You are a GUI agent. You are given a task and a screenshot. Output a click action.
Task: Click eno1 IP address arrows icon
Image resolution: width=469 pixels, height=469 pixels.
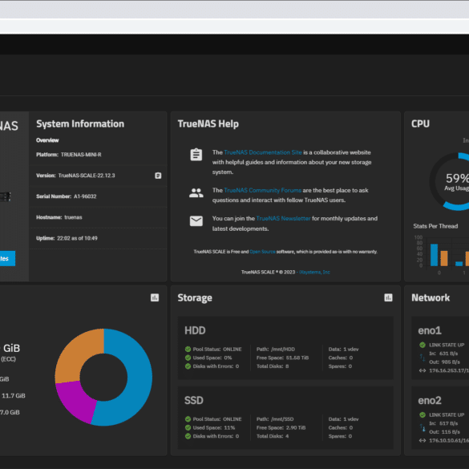[423, 370]
